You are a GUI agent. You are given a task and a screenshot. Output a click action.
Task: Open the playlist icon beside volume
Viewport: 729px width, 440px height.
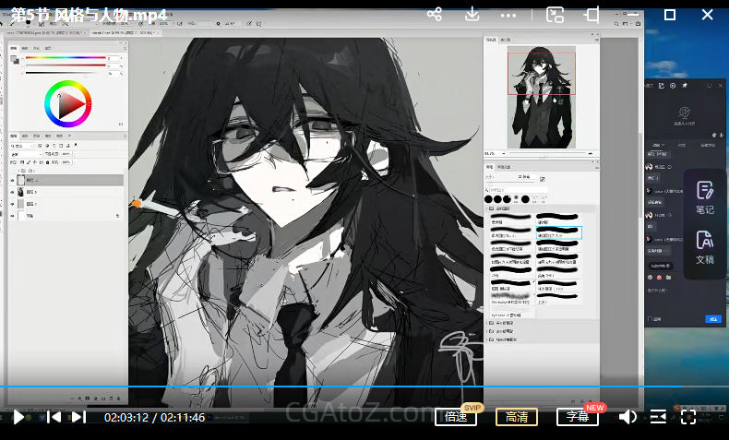click(658, 417)
